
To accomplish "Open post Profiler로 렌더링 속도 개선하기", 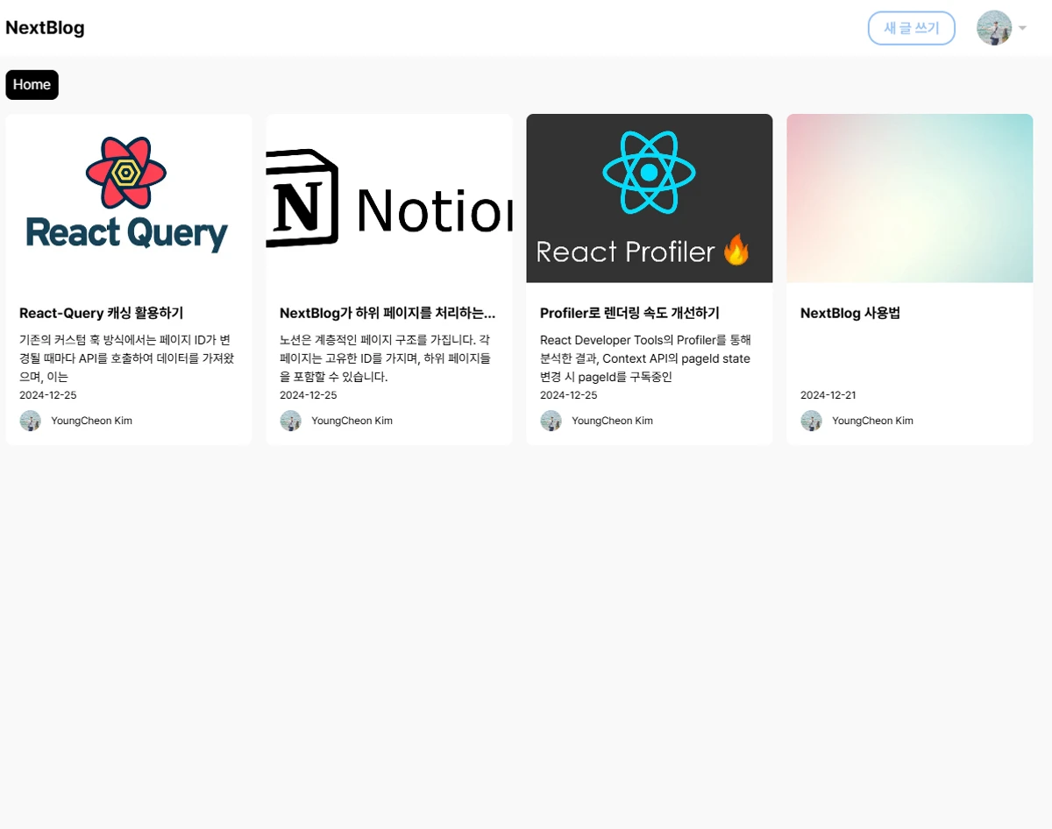I will tap(629, 313).
